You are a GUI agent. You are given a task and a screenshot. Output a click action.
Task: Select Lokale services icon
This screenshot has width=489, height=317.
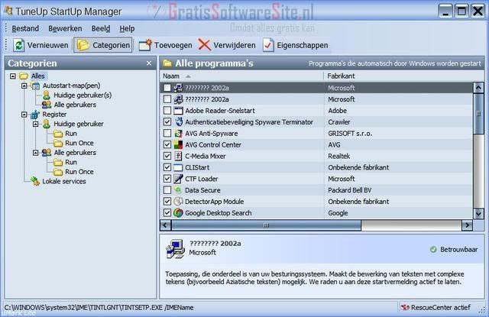coord(35,181)
